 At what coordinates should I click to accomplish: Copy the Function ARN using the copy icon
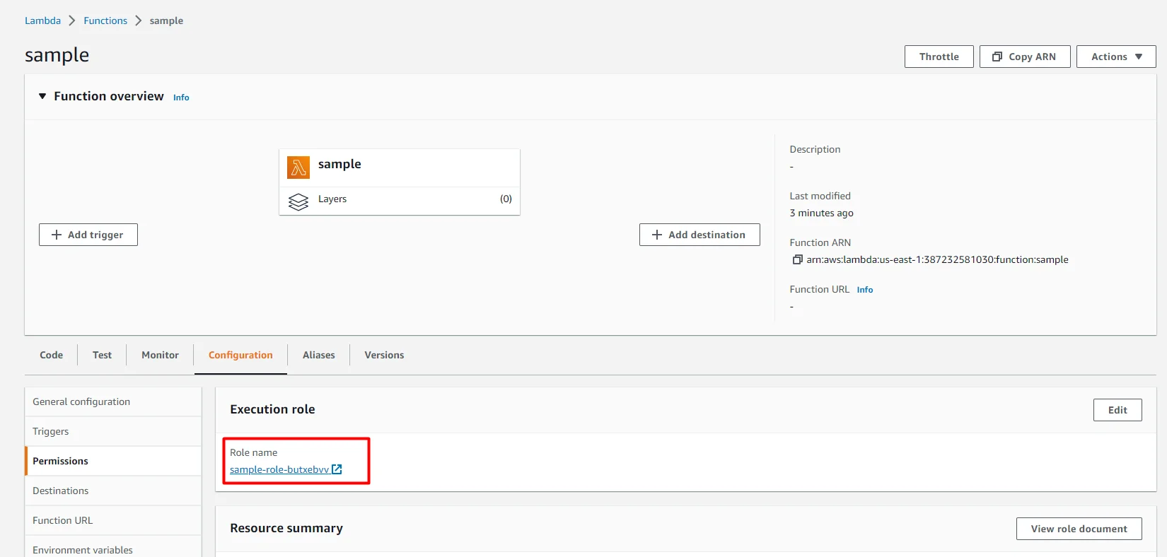(x=797, y=259)
